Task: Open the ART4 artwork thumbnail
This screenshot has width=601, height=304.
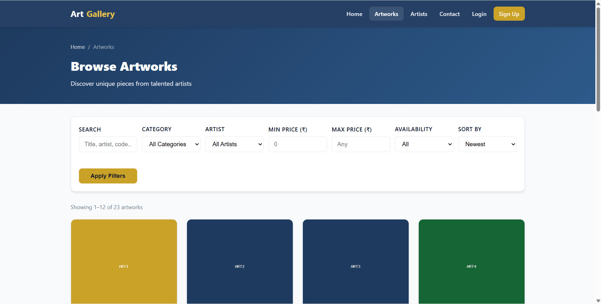Action: [472, 262]
